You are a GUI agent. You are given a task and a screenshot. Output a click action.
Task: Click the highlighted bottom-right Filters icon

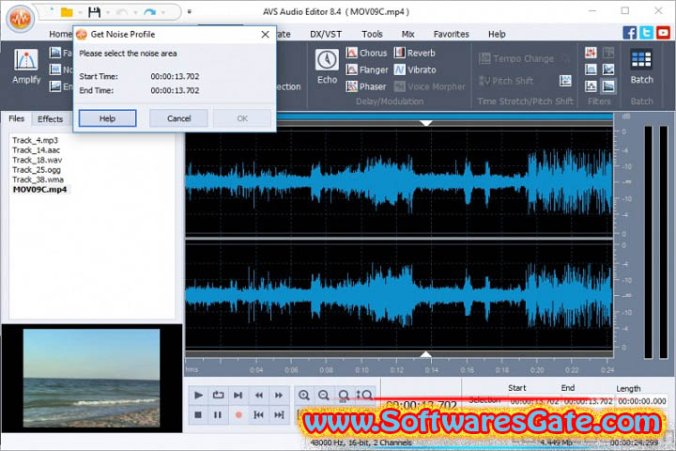coord(608,86)
